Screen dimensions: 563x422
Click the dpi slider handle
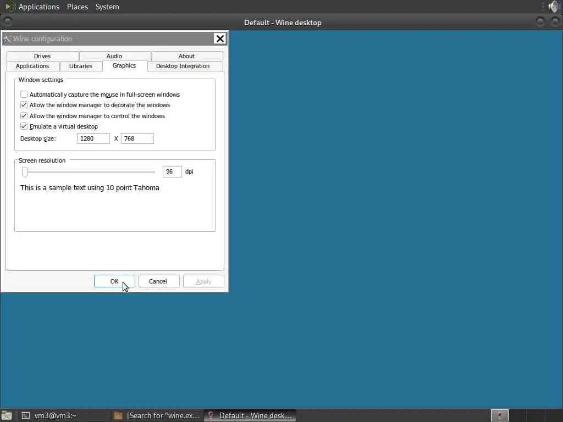[x=25, y=172]
